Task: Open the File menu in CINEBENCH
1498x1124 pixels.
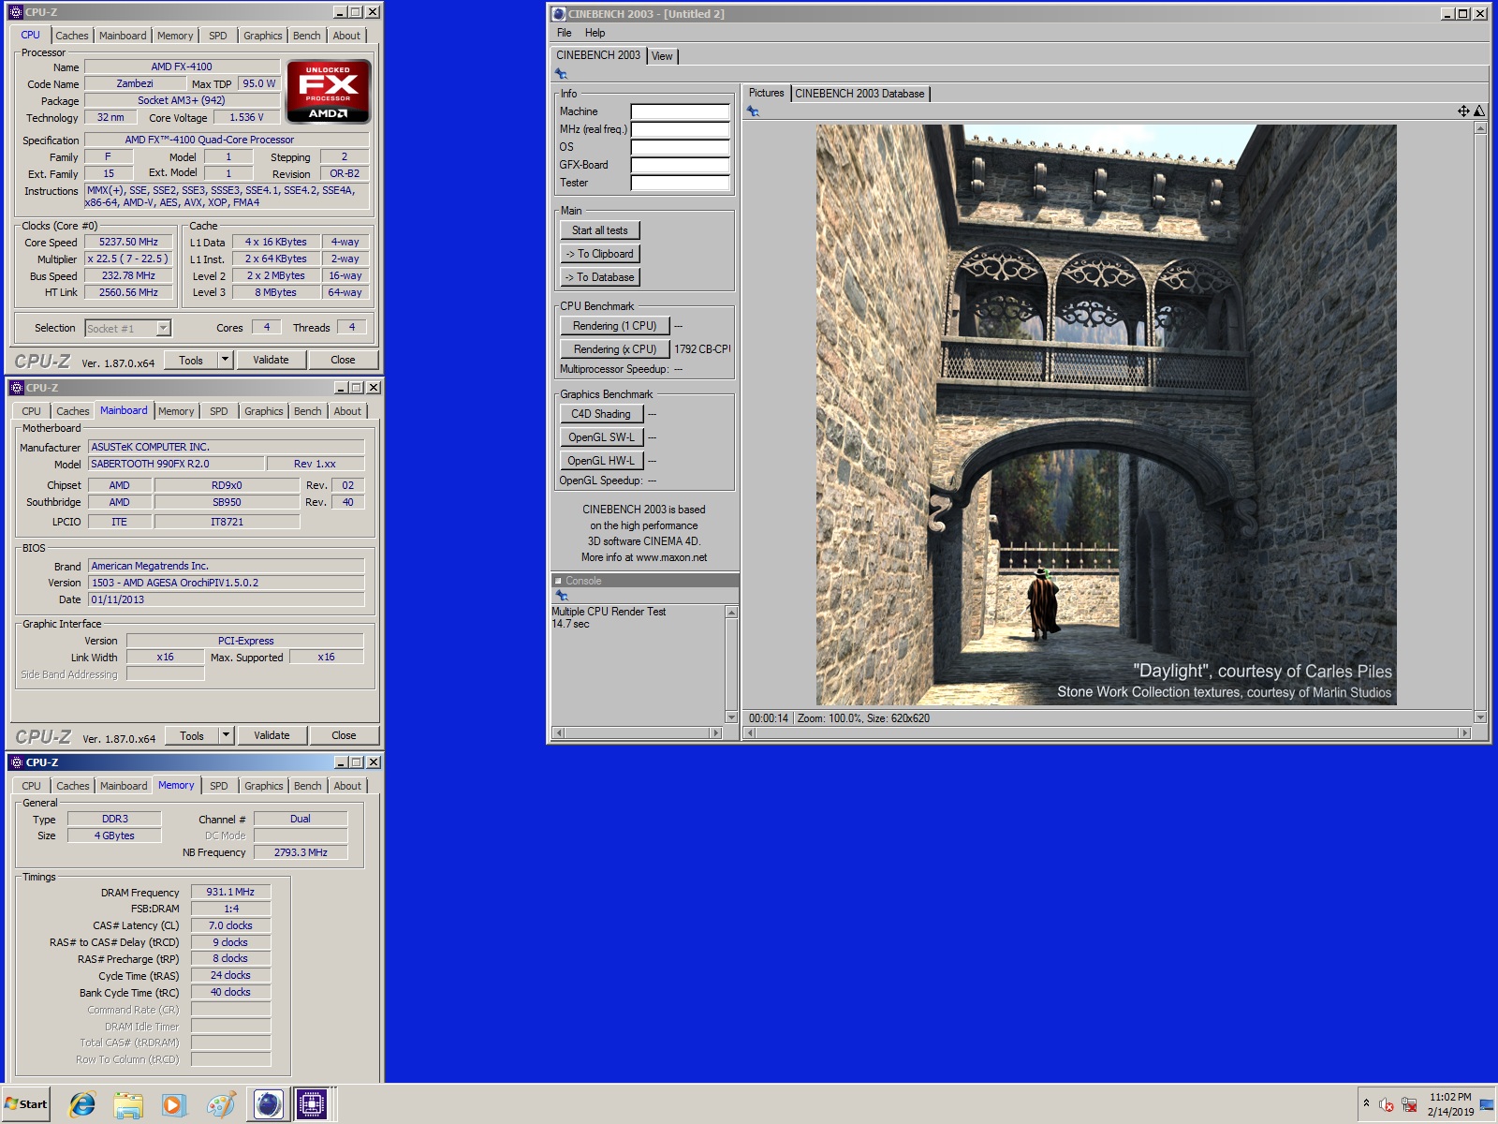Action: tap(565, 33)
